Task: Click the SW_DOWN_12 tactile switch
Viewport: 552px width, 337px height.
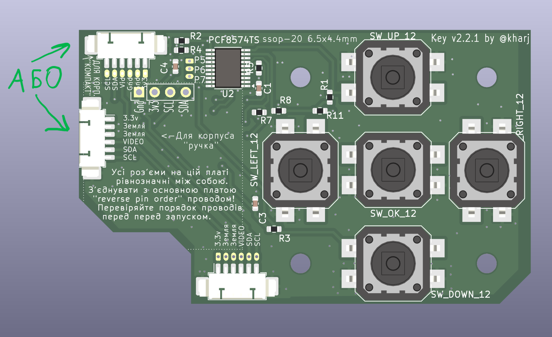Action: coord(393,263)
